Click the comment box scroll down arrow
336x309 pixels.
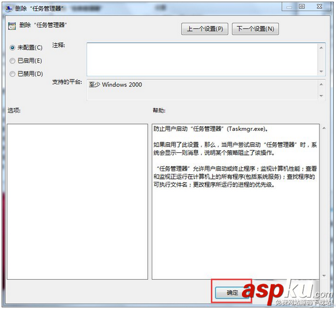(x=321, y=71)
